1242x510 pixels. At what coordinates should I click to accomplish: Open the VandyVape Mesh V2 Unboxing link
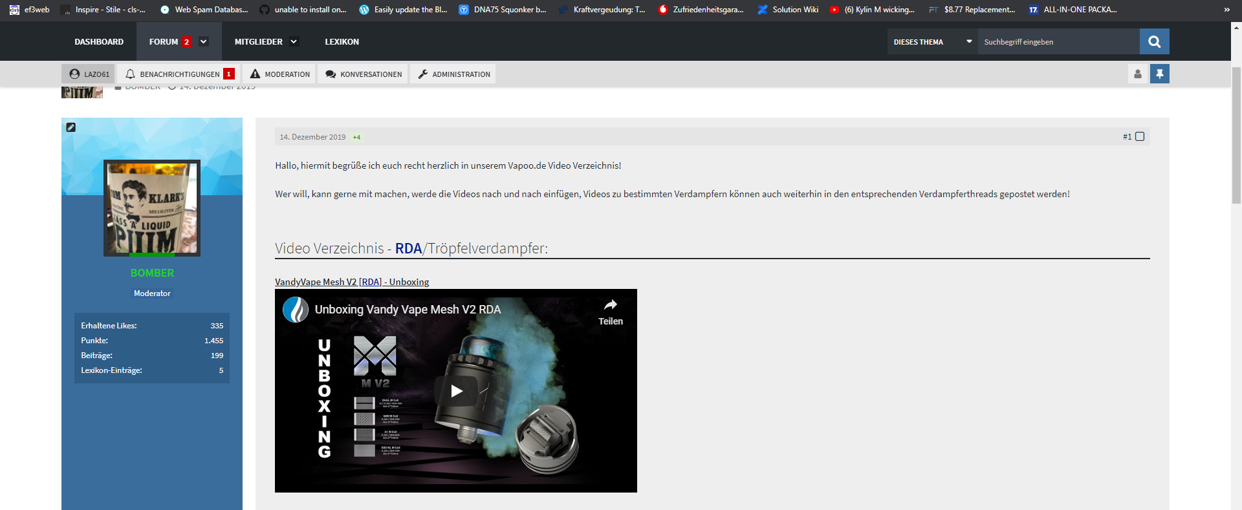point(351,282)
